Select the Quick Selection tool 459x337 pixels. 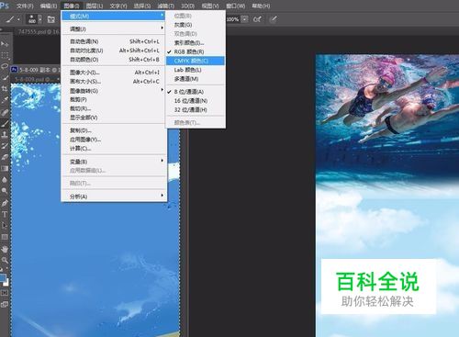pyautogui.click(x=5, y=77)
